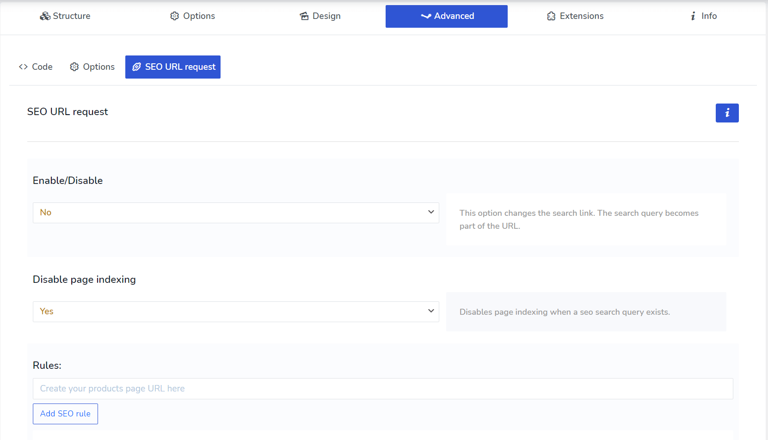Open the top Options tab
Image resolution: width=768 pixels, height=440 pixels.
click(192, 16)
